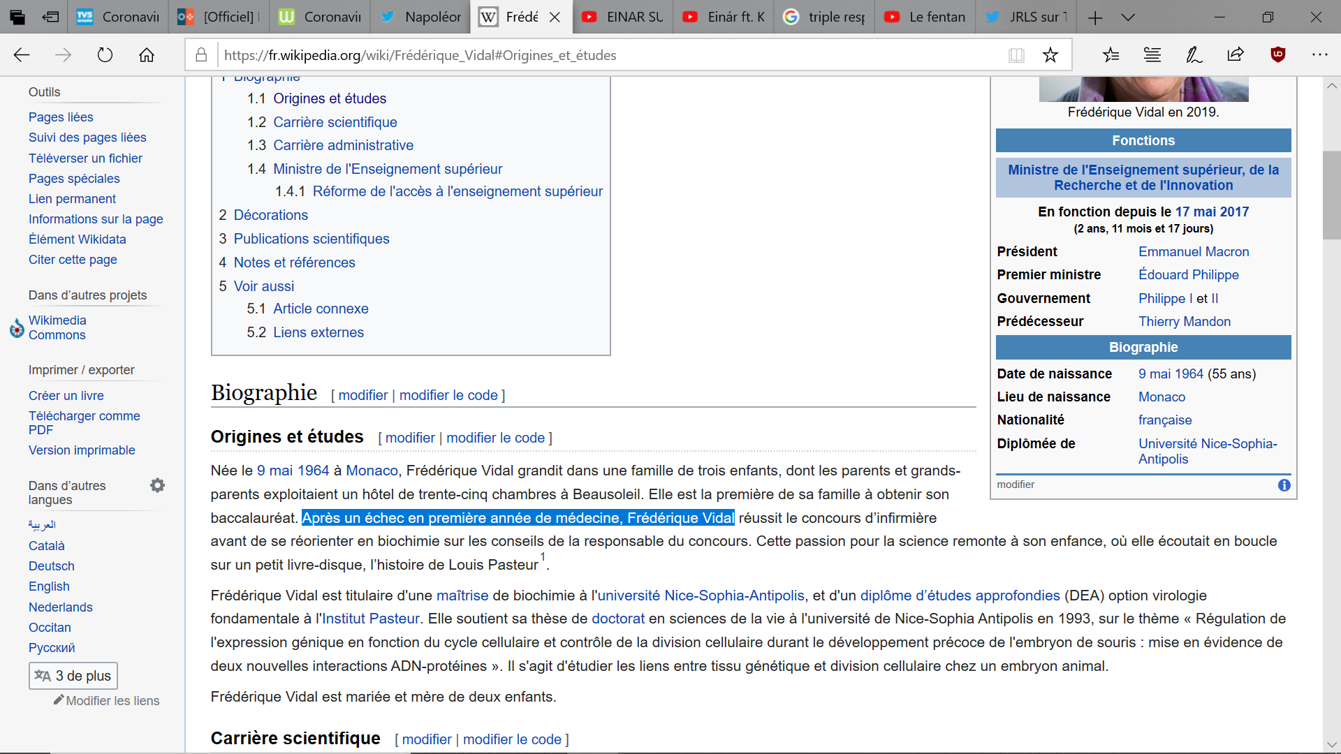Click infobox blue information icon
This screenshot has height=754, width=1341.
tap(1284, 485)
